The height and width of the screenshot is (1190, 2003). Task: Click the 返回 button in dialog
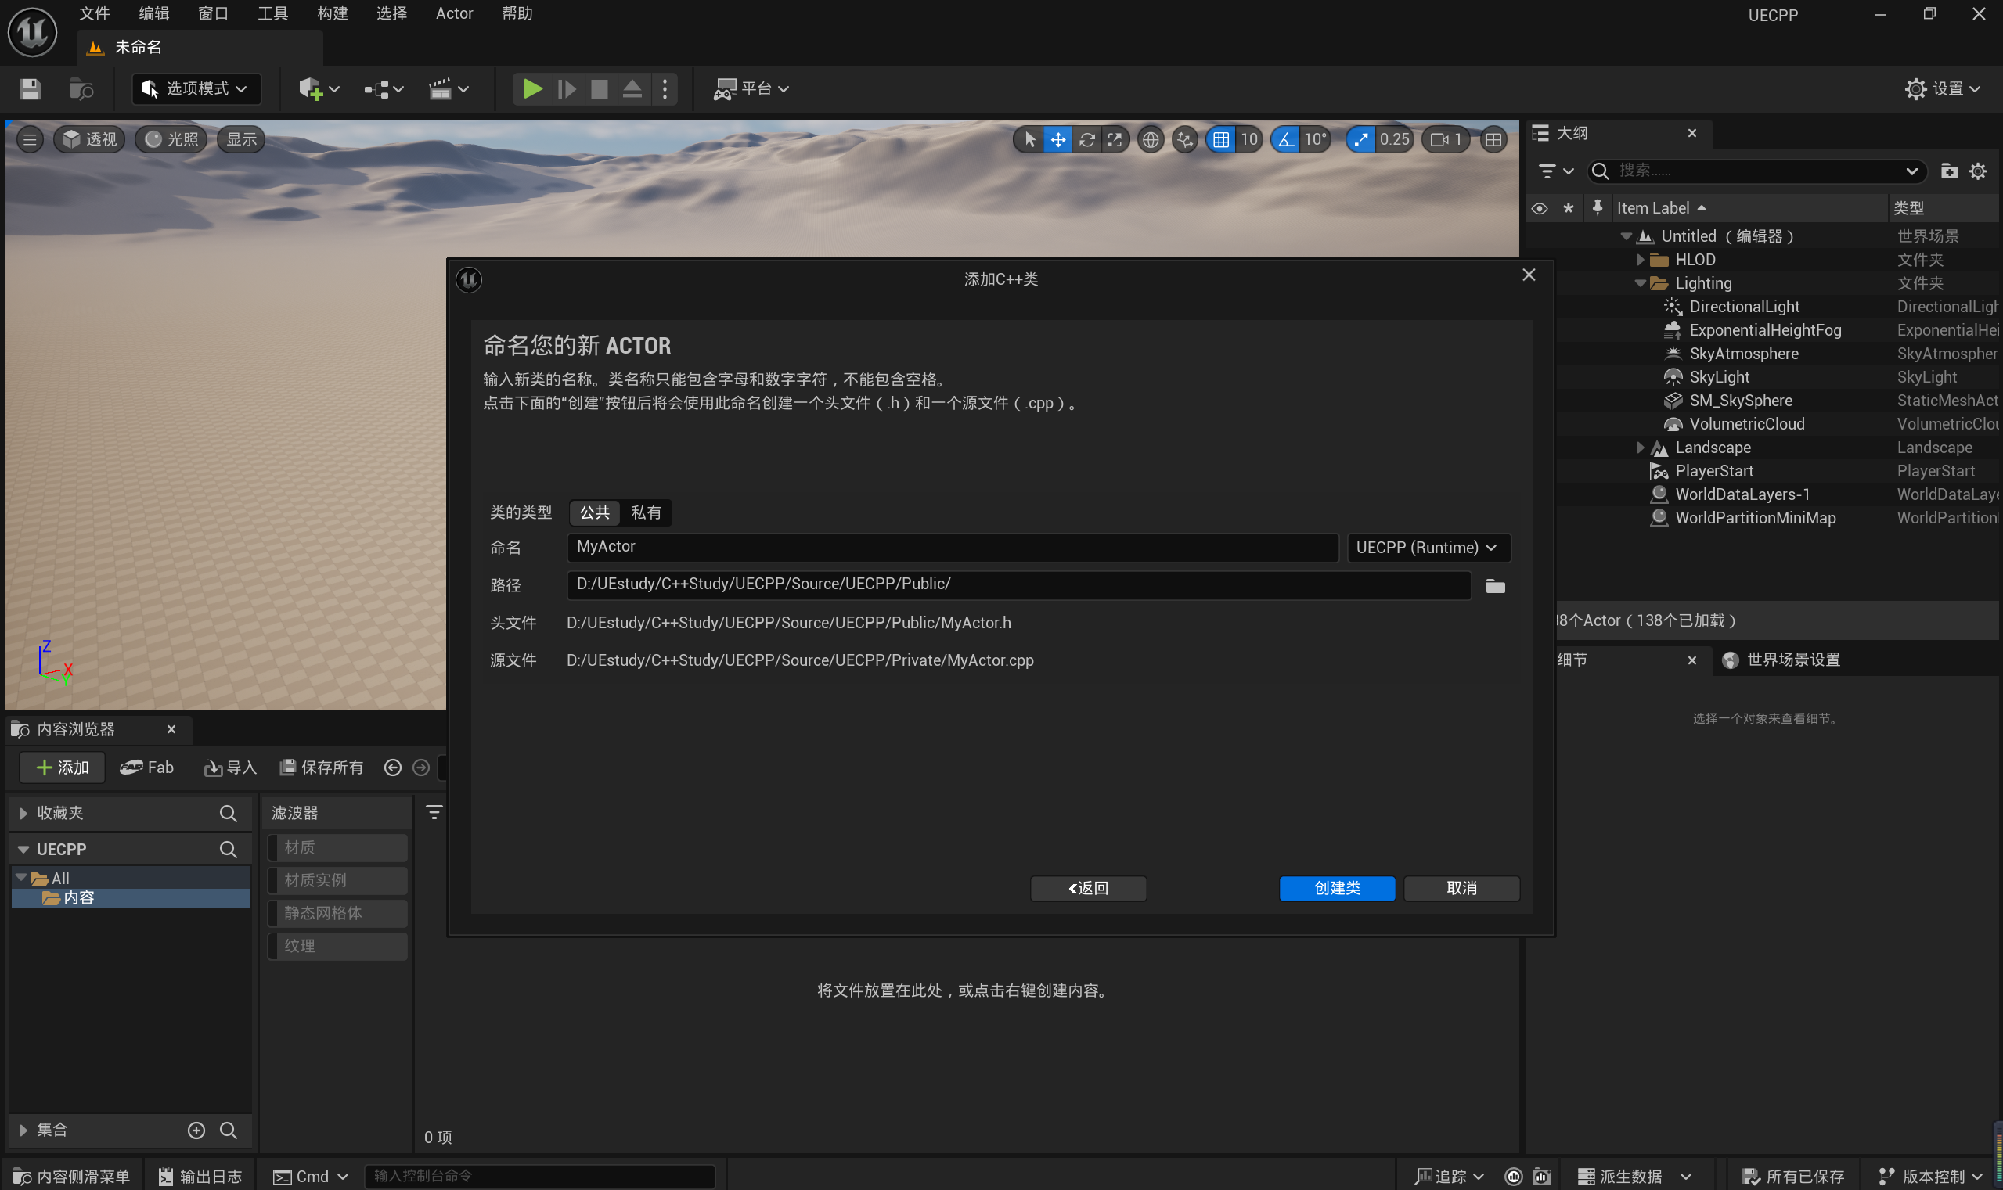click(1088, 888)
